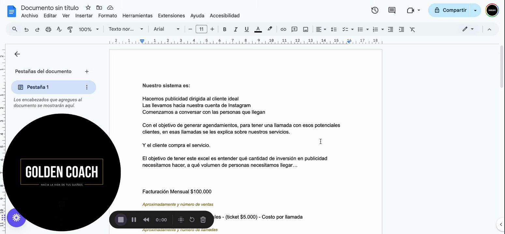The height and width of the screenshot is (234, 505).
Task: Expand the video call dropdown arrow
Action: point(419,10)
